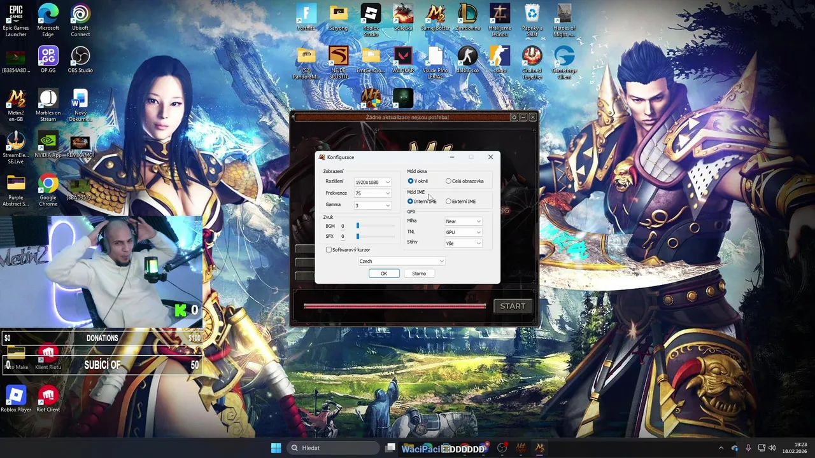Select the StreamElements SE.Live desktop icon
Viewport: 815px width, 458px height.
[16, 148]
